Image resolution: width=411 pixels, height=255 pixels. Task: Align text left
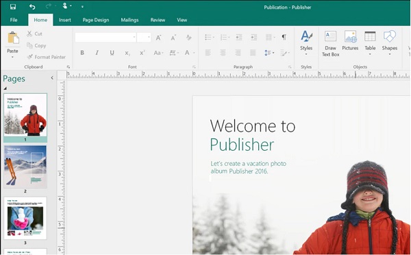pos(208,53)
